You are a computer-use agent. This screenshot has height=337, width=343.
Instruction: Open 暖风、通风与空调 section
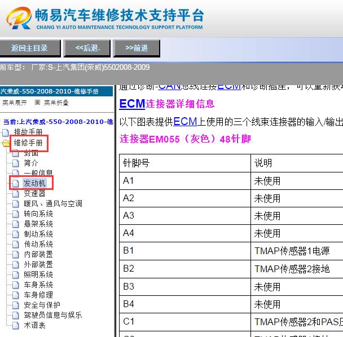click(x=53, y=203)
